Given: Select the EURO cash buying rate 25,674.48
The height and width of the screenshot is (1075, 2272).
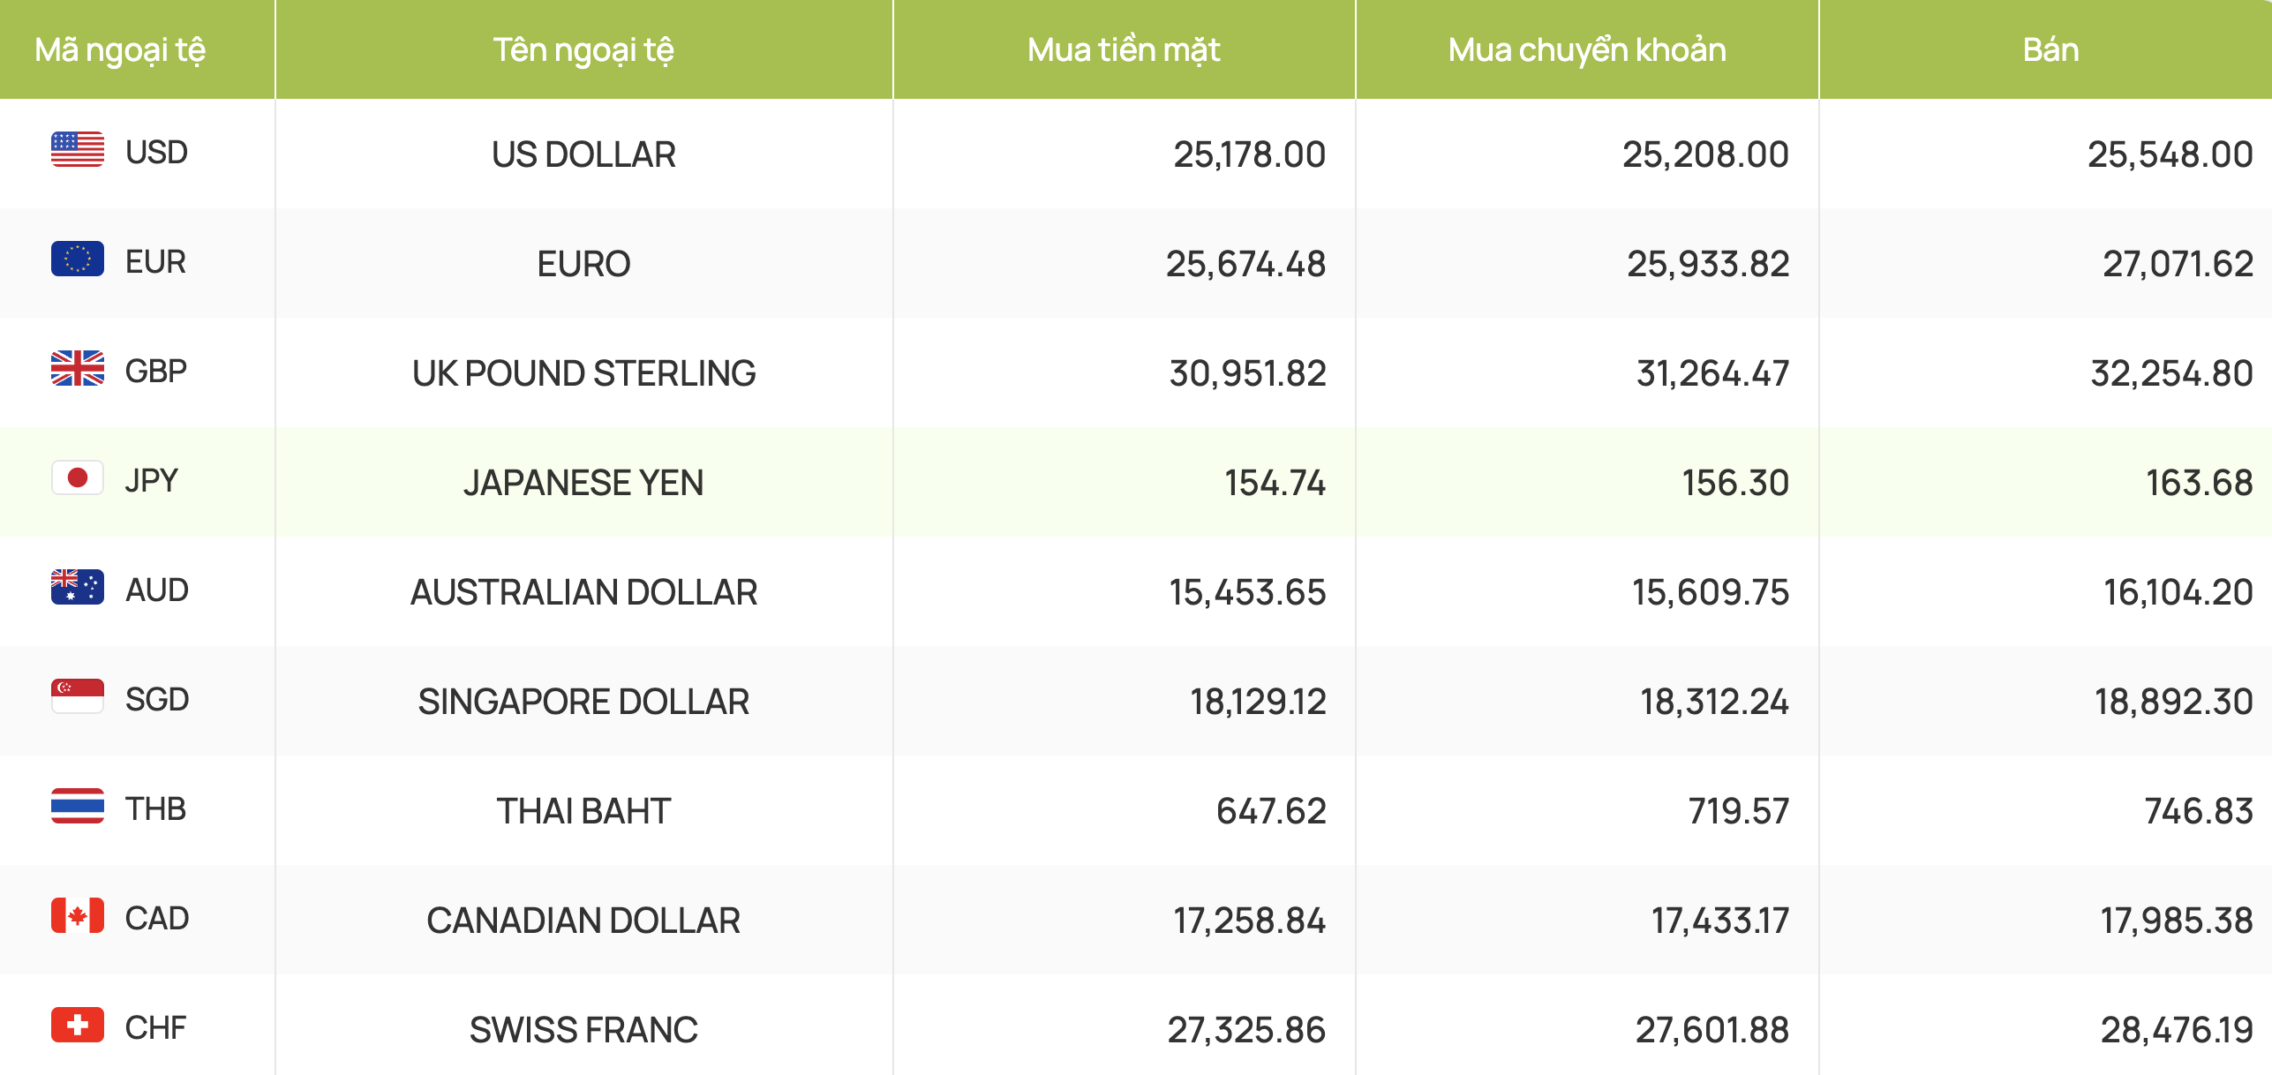Looking at the screenshot, I should click(1245, 264).
